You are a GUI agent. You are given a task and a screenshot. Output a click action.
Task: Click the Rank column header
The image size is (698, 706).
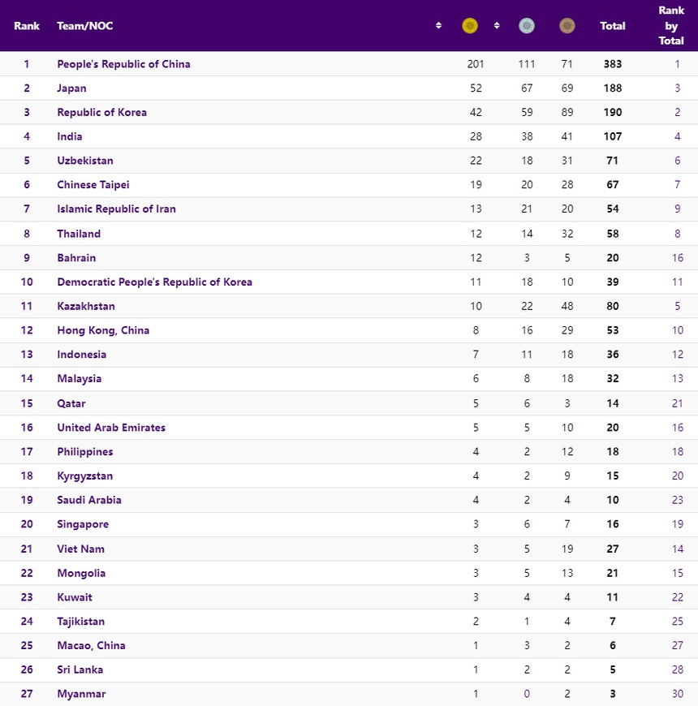27,26
